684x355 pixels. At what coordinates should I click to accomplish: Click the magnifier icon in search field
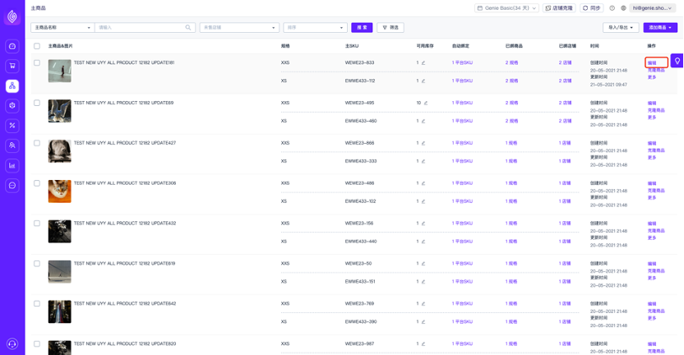point(188,27)
